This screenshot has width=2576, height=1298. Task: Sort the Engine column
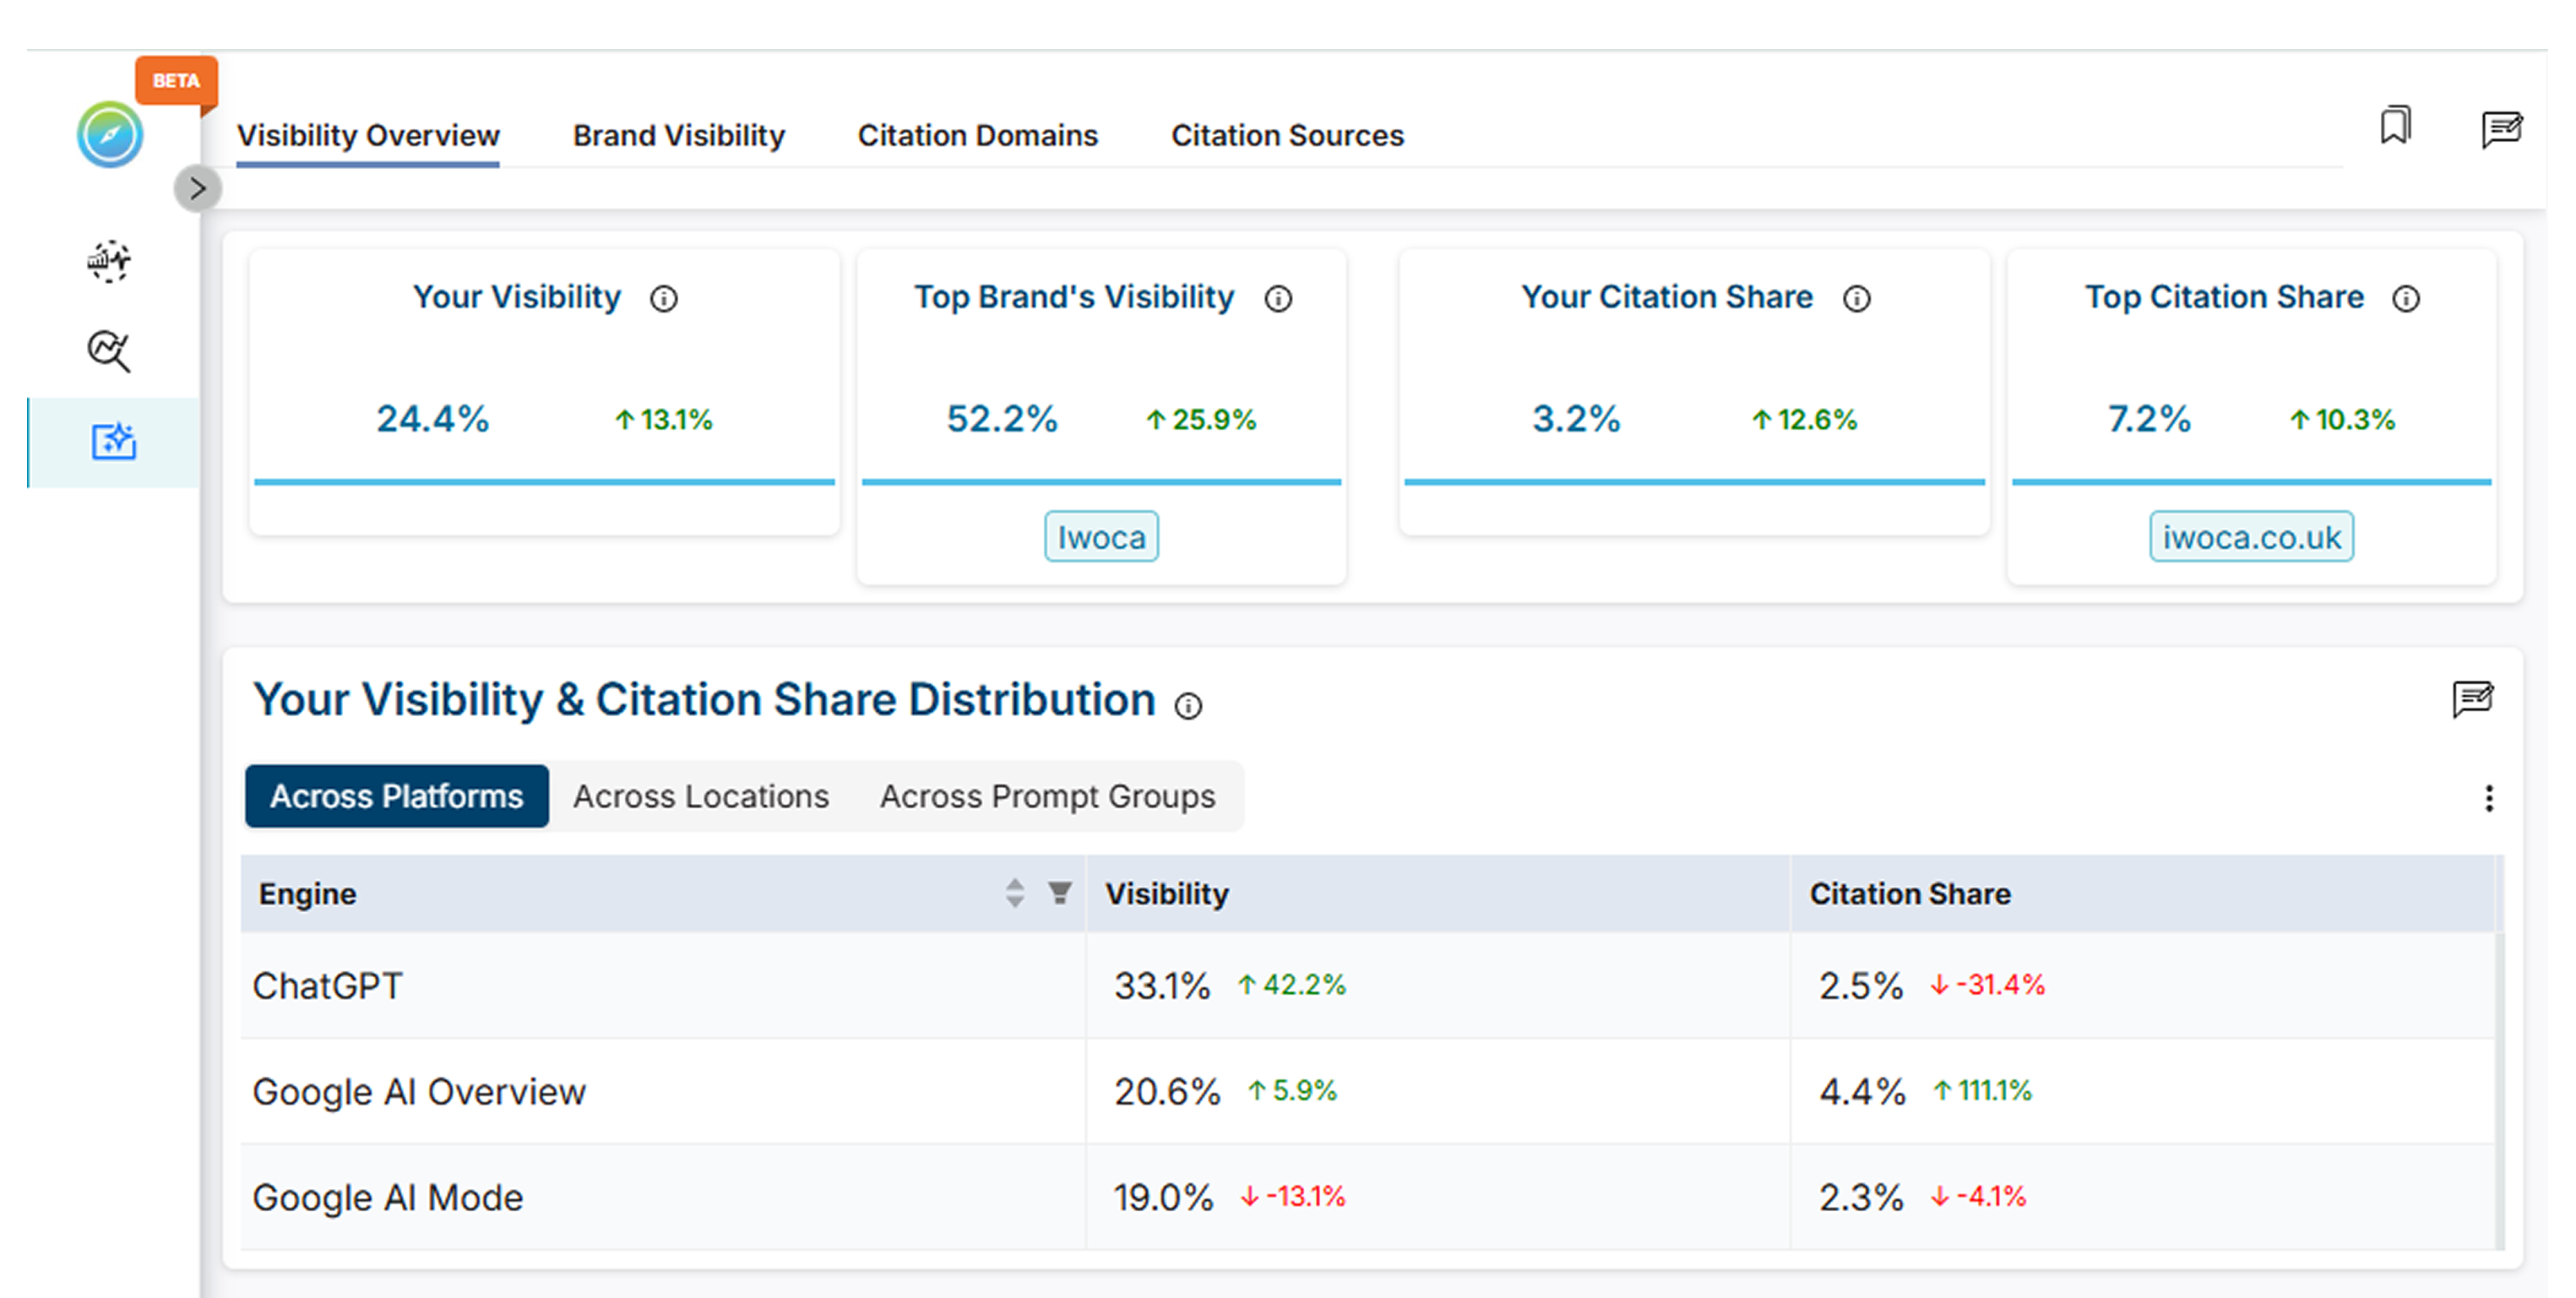tap(1014, 893)
